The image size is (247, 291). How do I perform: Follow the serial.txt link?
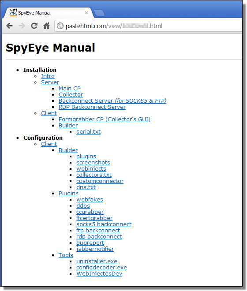pos(88,131)
